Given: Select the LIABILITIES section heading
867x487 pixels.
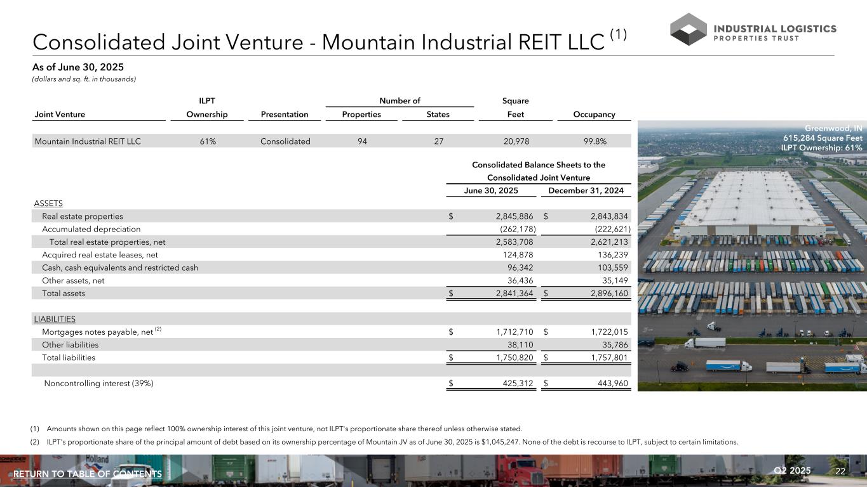Looking at the screenshot, I should pyautogui.click(x=55, y=319).
